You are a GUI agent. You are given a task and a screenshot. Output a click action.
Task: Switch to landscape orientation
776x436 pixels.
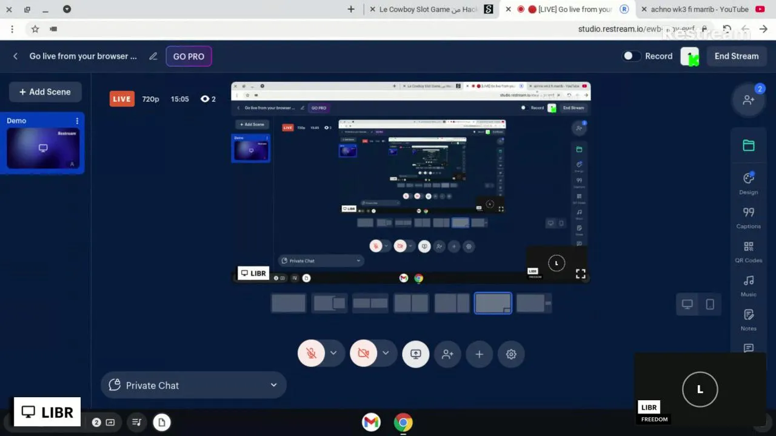(x=687, y=304)
